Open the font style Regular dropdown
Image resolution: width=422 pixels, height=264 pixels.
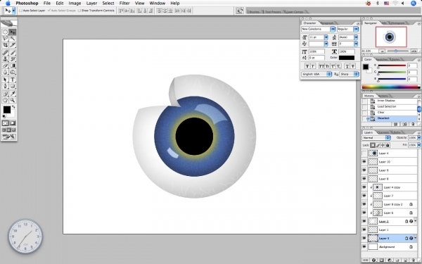pos(356,29)
